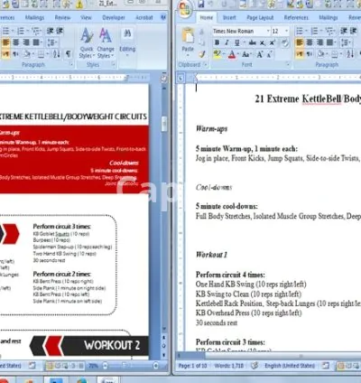Switch to the Page Layout tab in the right window

click(260, 18)
